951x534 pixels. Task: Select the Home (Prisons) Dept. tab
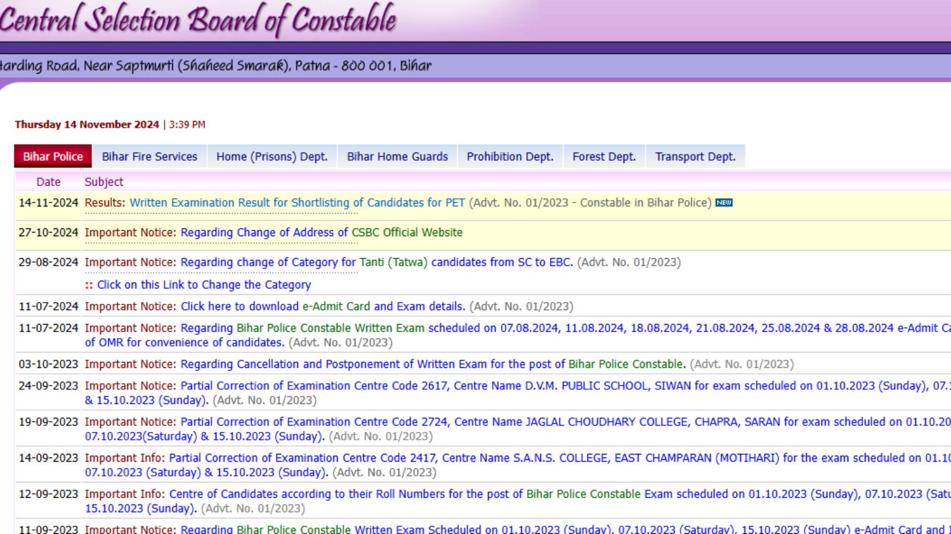point(272,157)
